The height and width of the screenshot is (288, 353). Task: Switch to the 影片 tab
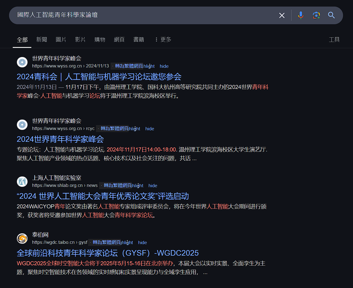pyautogui.click(x=80, y=40)
